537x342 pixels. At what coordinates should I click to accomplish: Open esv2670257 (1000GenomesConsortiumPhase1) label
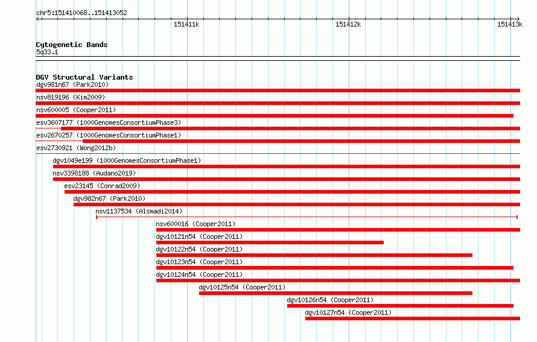click(109, 135)
